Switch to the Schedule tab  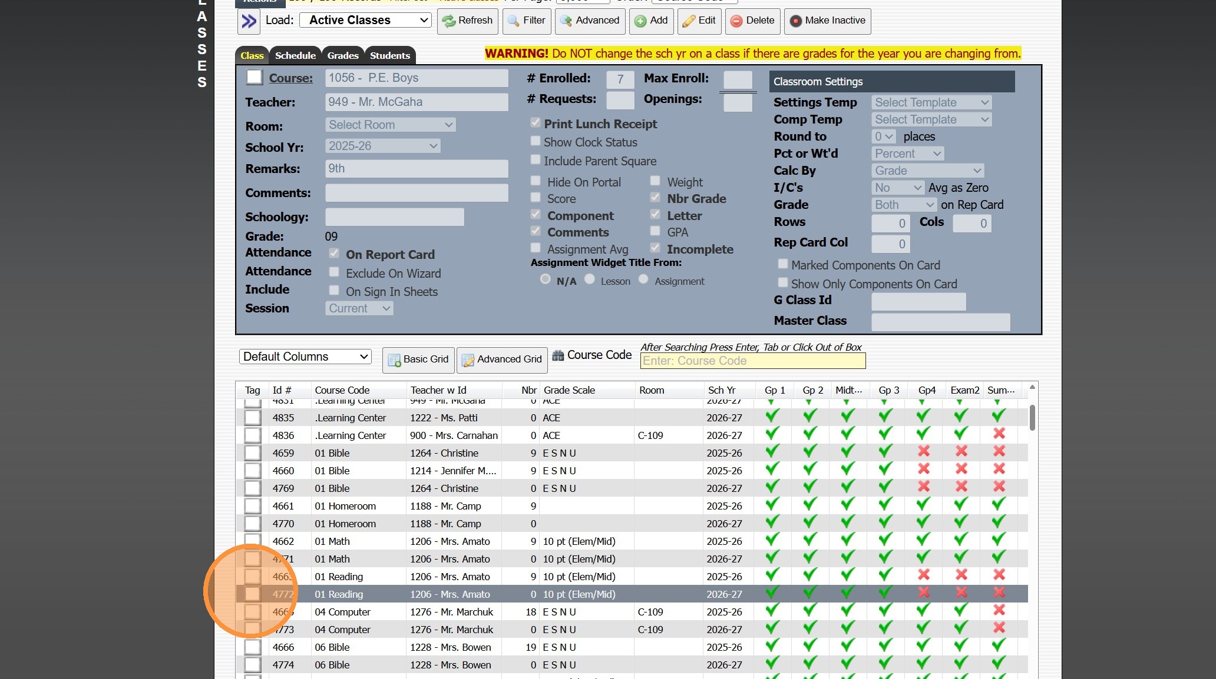tap(295, 55)
